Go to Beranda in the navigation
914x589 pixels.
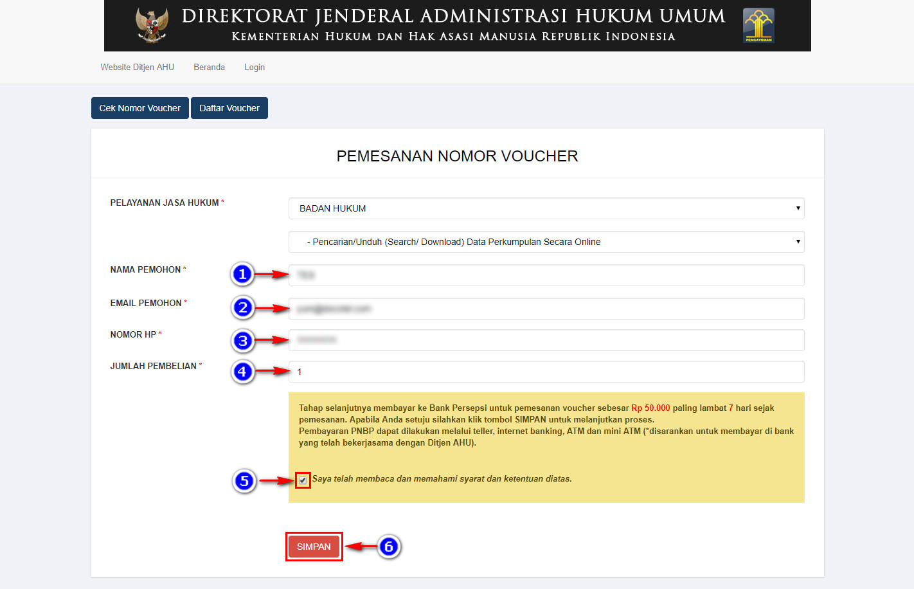click(x=209, y=67)
